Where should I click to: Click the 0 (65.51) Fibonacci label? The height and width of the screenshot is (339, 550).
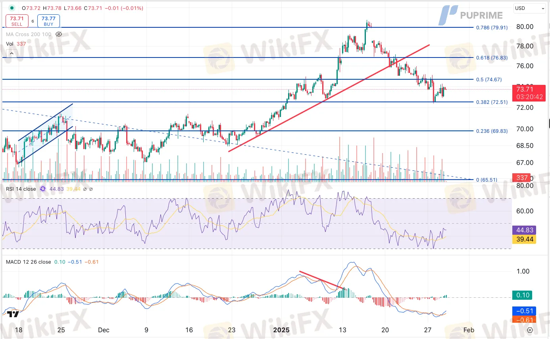pos(487,180)
